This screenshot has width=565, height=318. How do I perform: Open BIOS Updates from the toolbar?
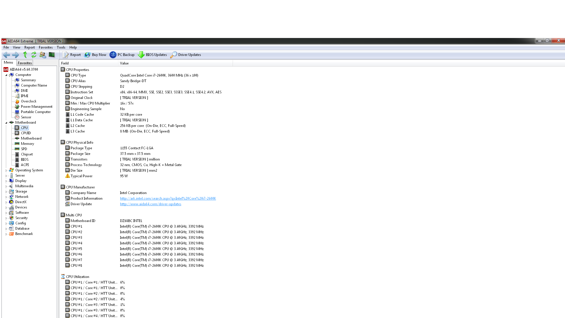coord(152,55)
